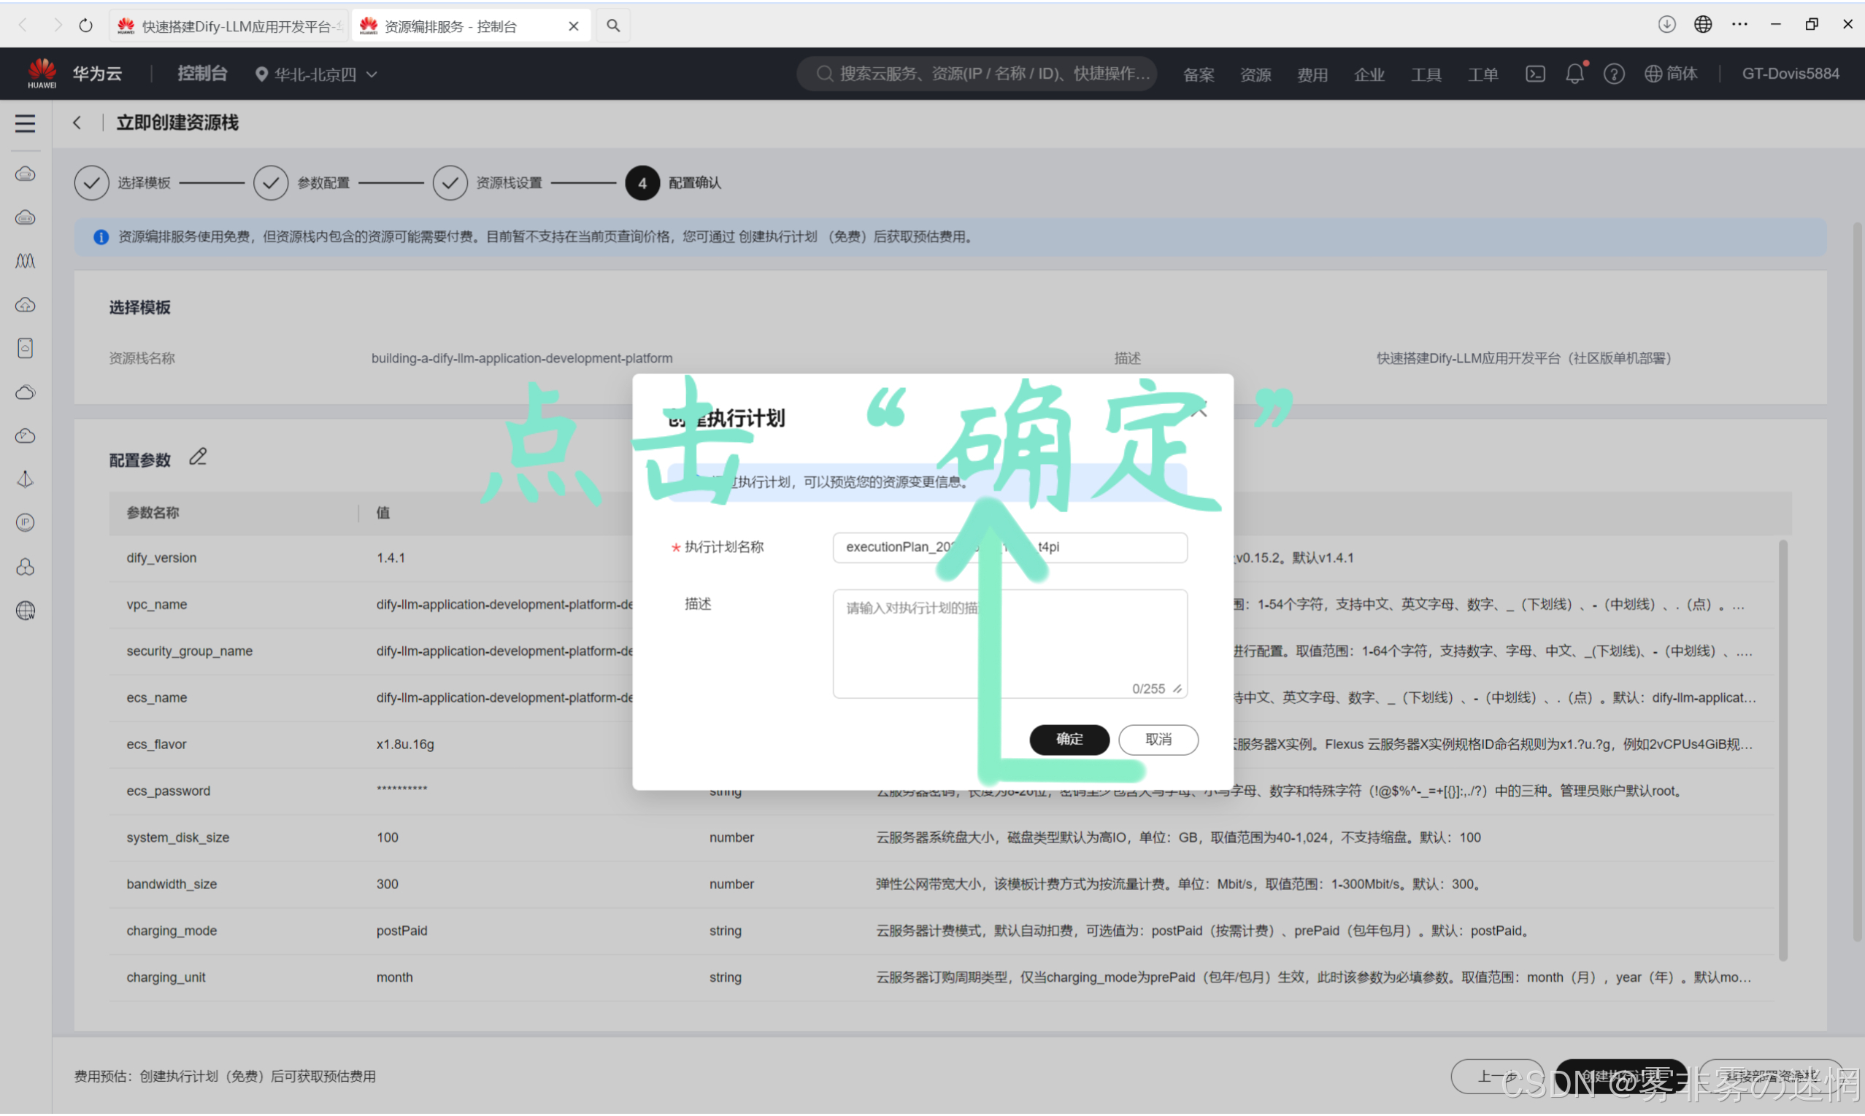
Task: Click the wave-shaped monitoring sidebar icon
Action: click(x=25, y=262)
